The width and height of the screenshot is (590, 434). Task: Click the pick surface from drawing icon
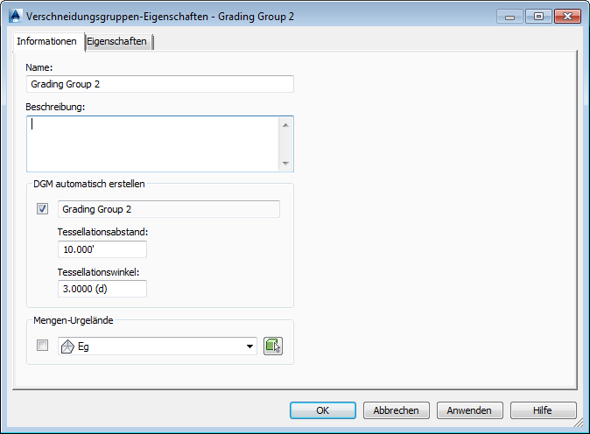(x=273, y=346)
